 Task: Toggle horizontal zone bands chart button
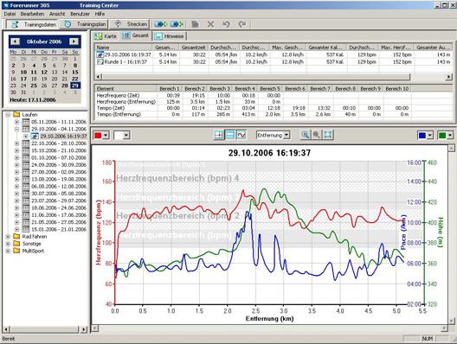point(230,135)
